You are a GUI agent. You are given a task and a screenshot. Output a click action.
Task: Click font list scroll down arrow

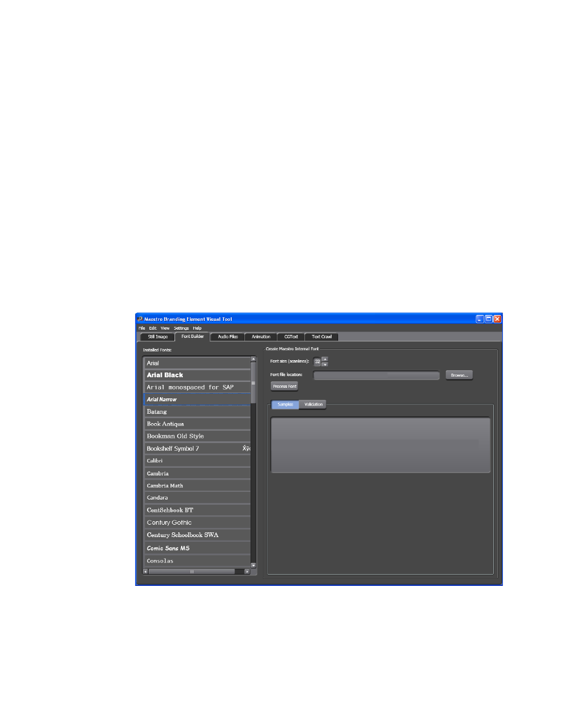(253, 565)
